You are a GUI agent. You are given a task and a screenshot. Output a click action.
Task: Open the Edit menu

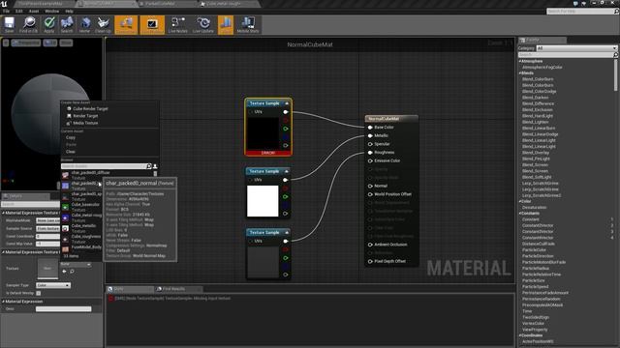click(19, 11)
